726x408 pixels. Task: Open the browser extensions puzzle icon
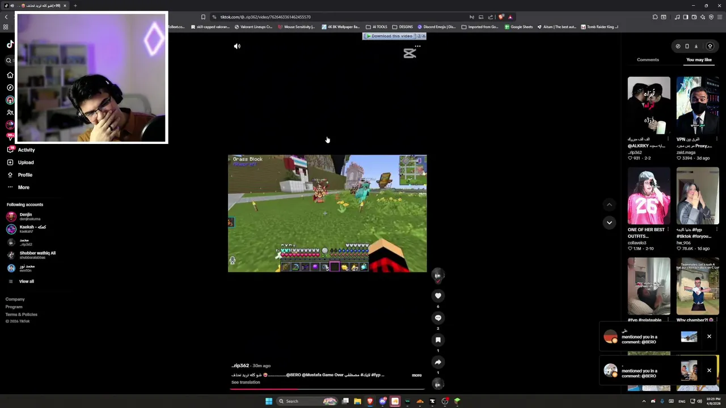tap(655, 17)
